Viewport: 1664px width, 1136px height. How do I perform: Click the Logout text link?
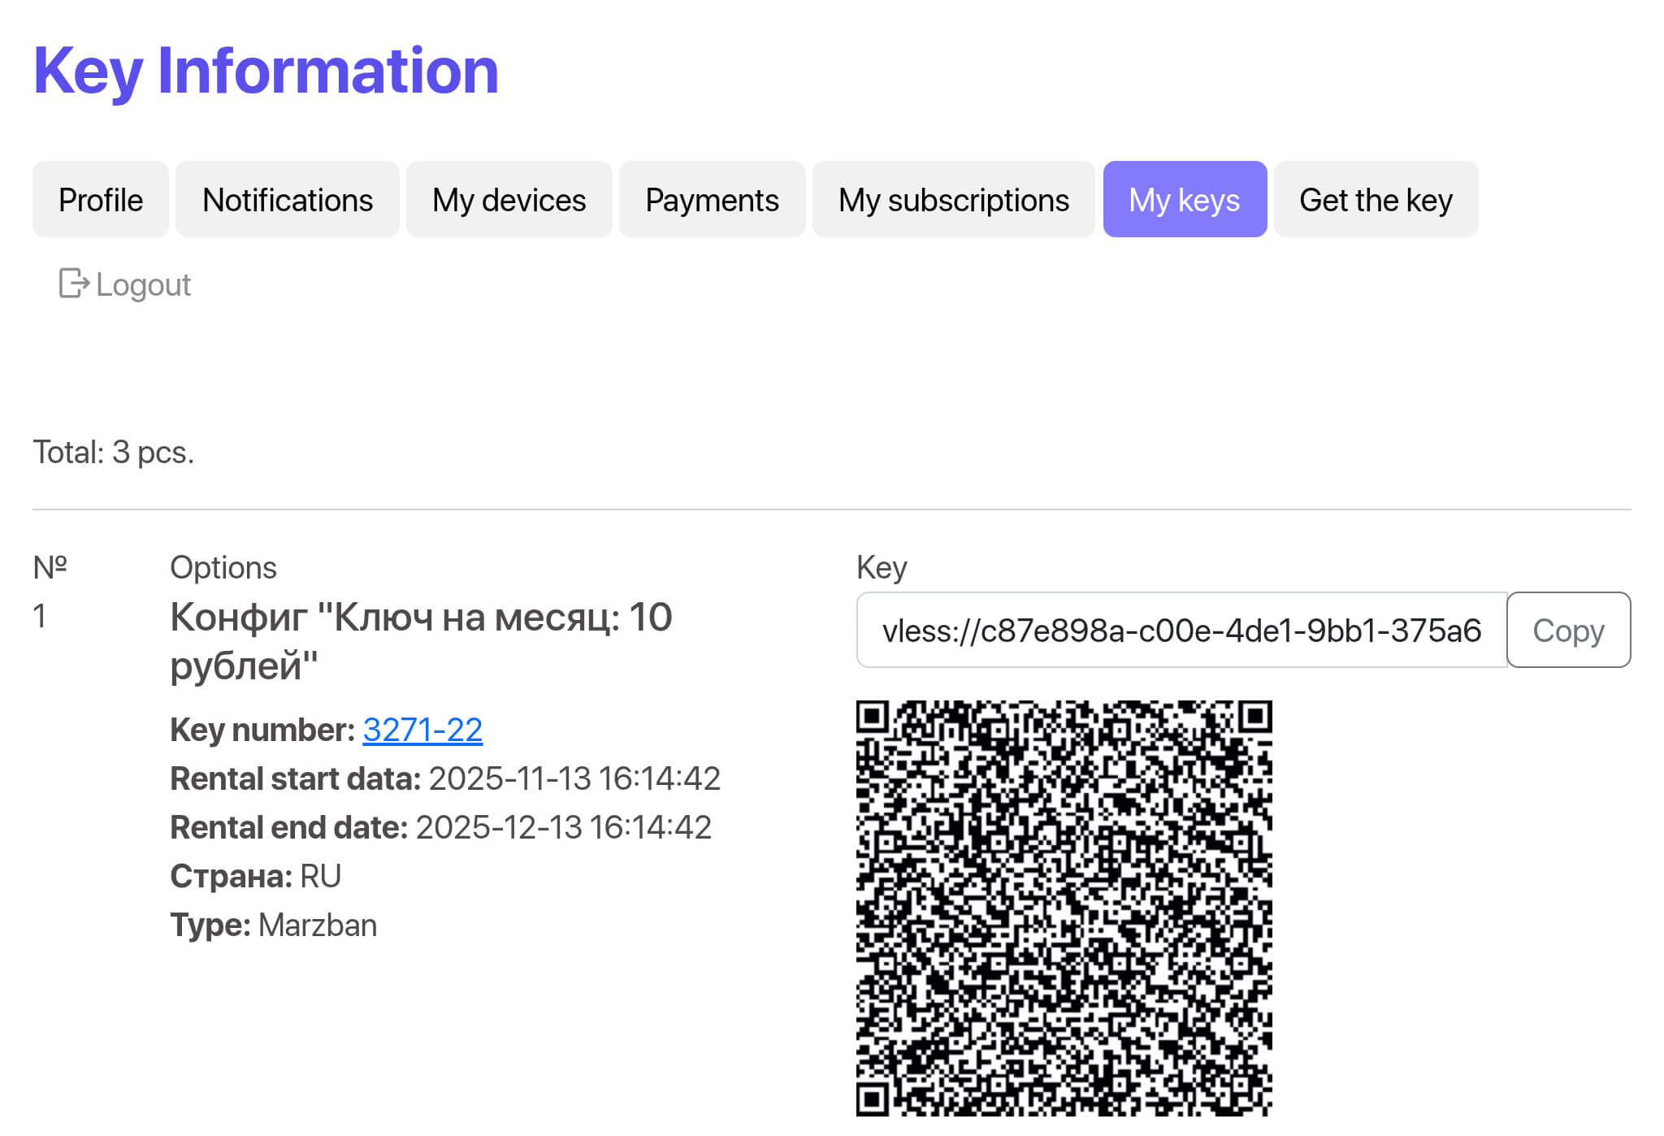tap(143, 285)
